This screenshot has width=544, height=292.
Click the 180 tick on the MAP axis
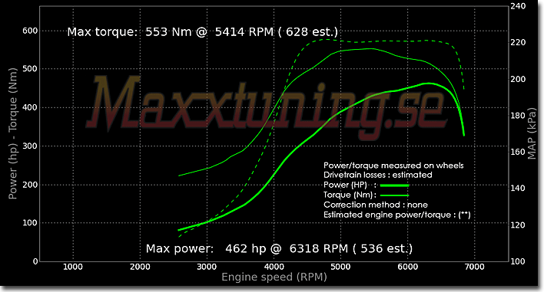[518, 116]
